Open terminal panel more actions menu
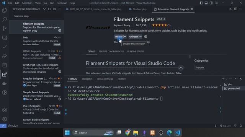The image size is (245, 137). 230,79
